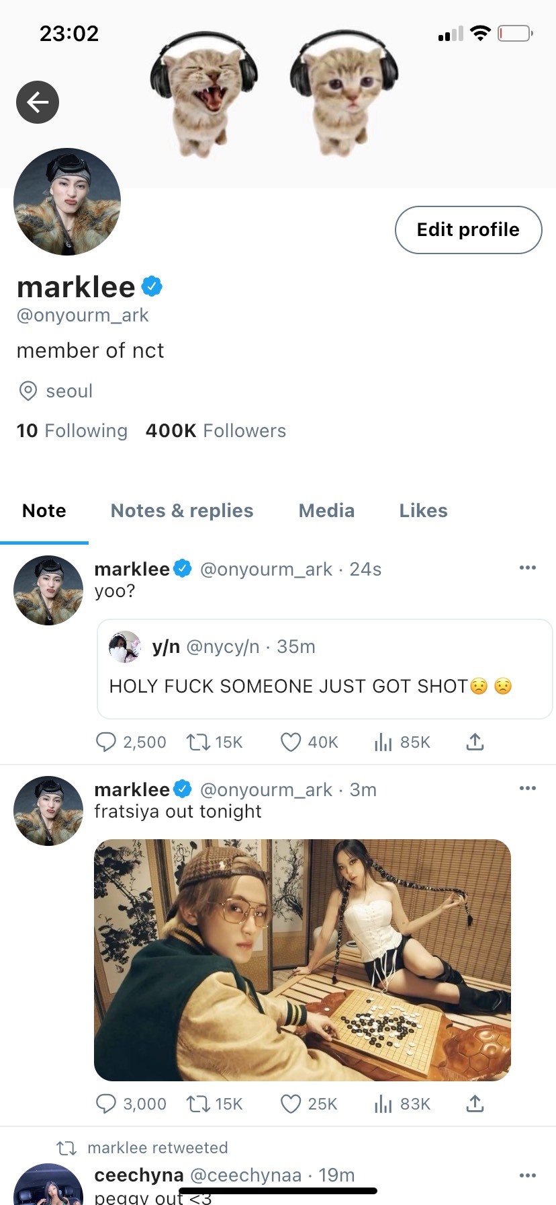556x1205 pixels.
Task: Open replies on the 'fratsiya out tonight' post
Action: click(x=106, y=1103)
